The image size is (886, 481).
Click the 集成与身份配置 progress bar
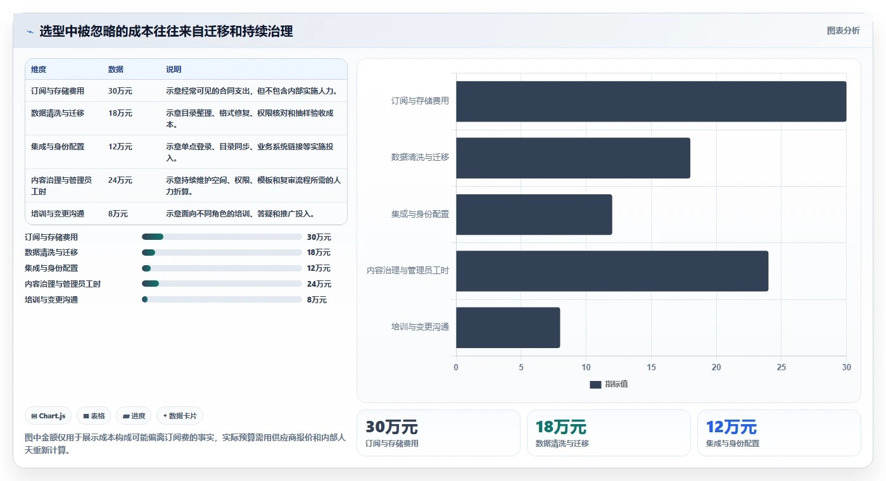pyautogui.click(x=222, y=268)
